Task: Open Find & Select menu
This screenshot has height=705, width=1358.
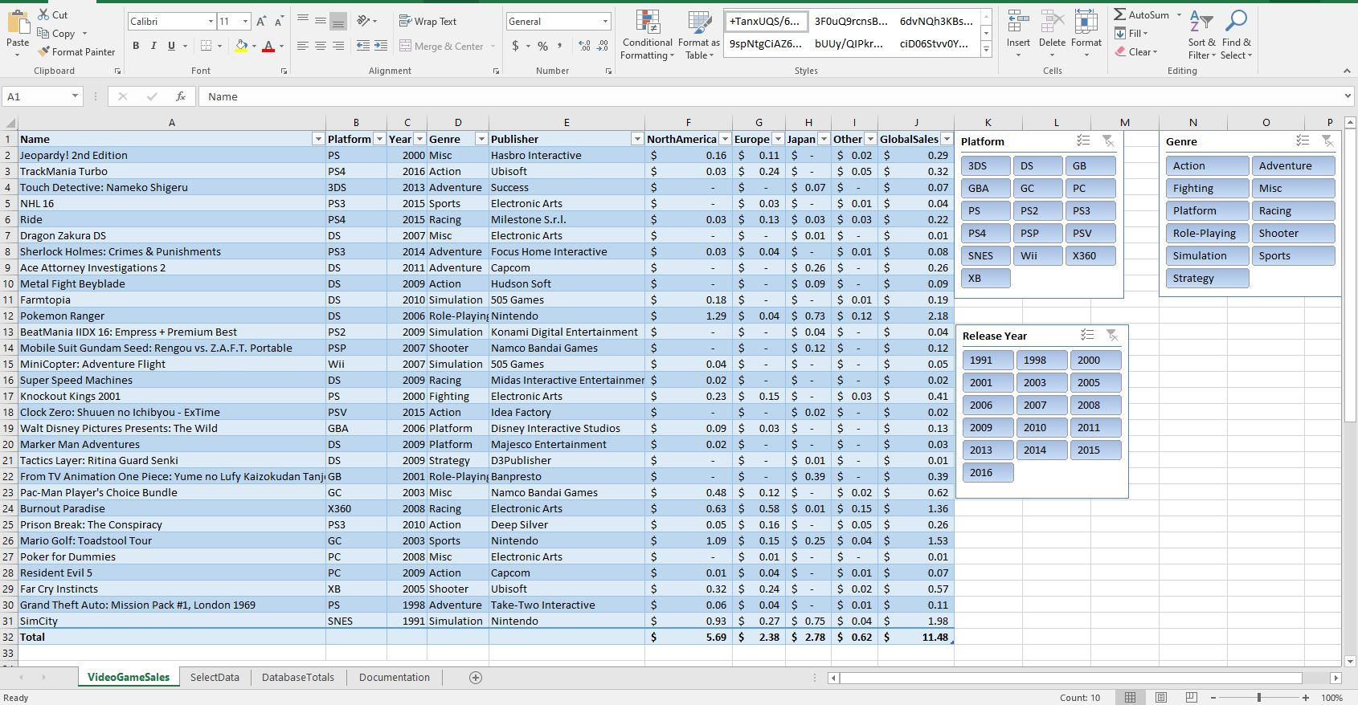Action: point(1236,35)
